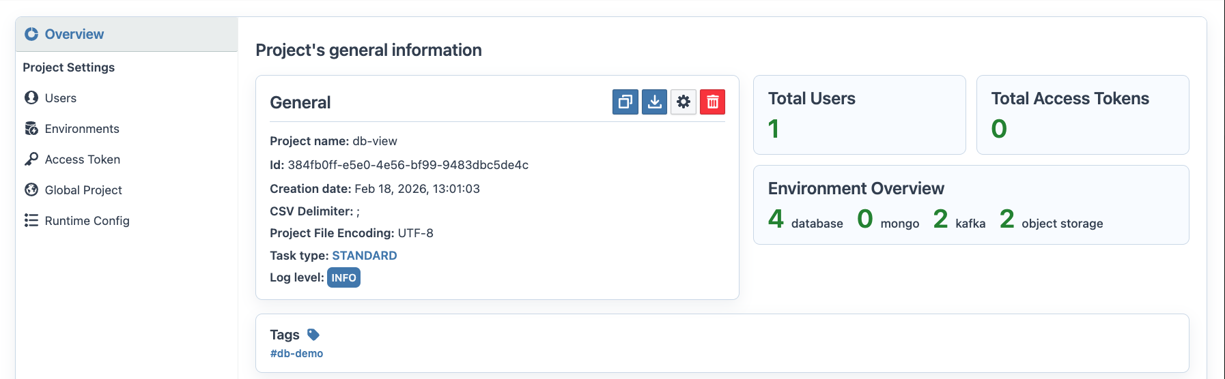Viewport: 1225px width, 379px height.
Task: Click the Access Token key icon
Action: point(31,159)
